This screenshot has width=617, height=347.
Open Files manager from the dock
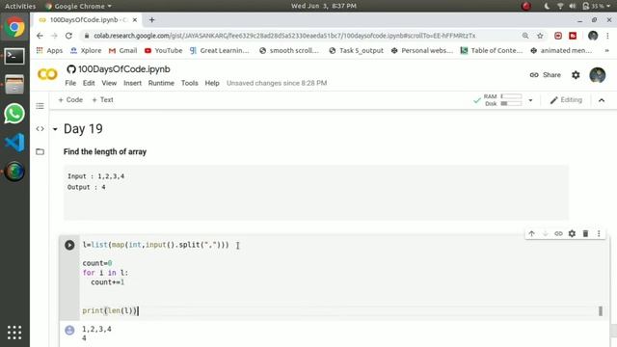tap(14, 85)
